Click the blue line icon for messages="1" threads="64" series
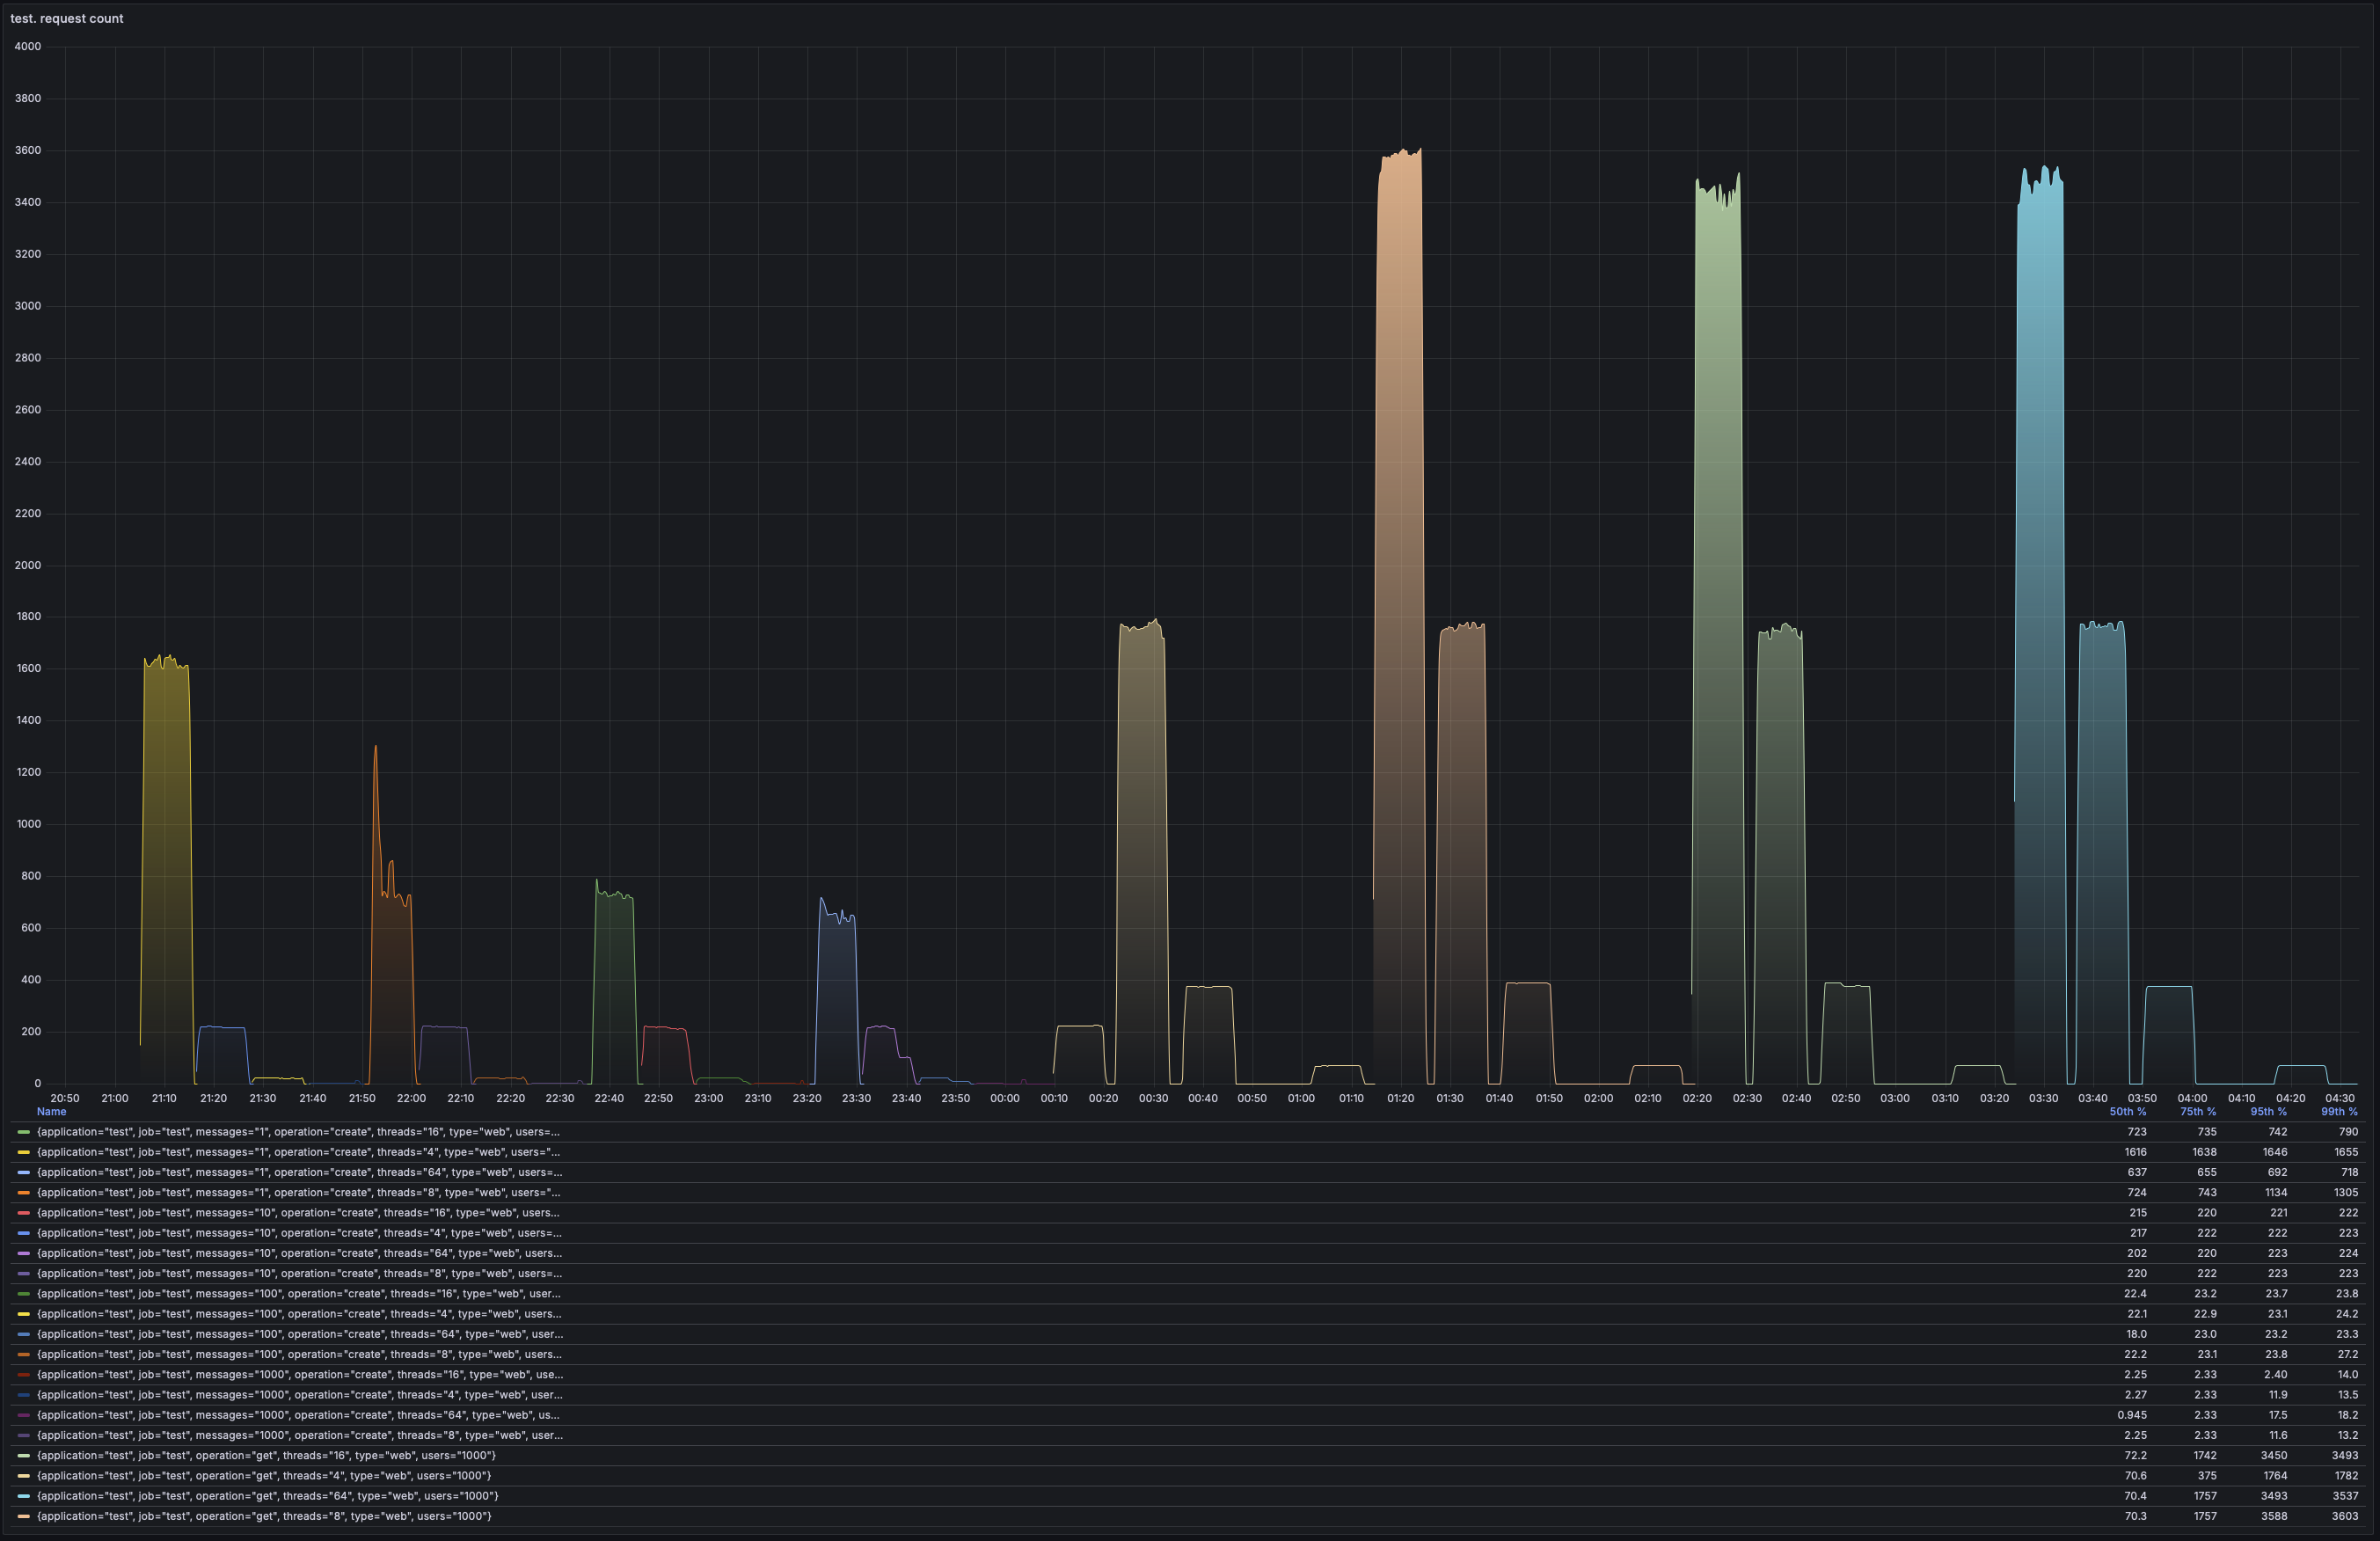The height and width of the screenshot is (1541, 2380). point(22,1172)
